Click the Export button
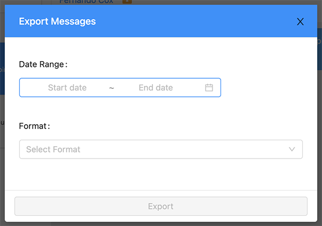Viewport: 322px width, 226px height. click(x=161, y=206)
